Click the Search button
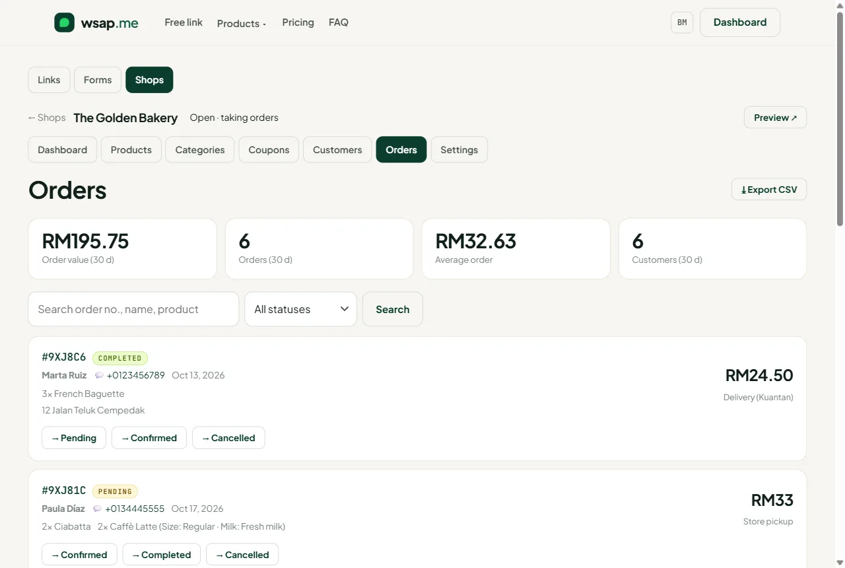 393,309
